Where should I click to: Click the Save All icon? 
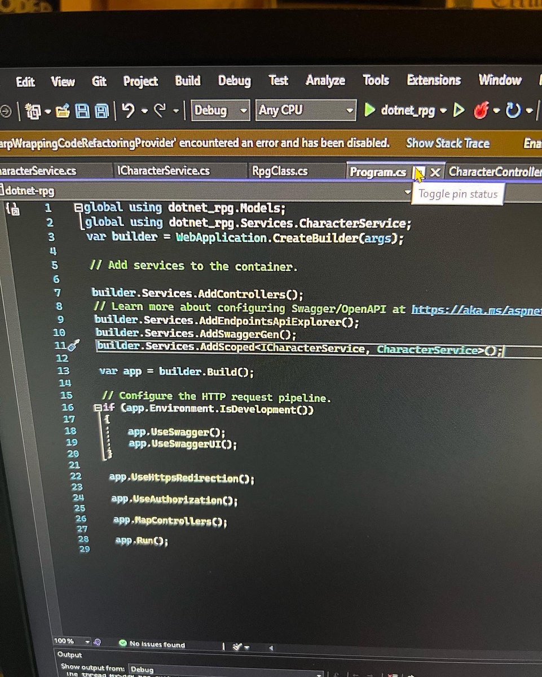click(102, 111)
